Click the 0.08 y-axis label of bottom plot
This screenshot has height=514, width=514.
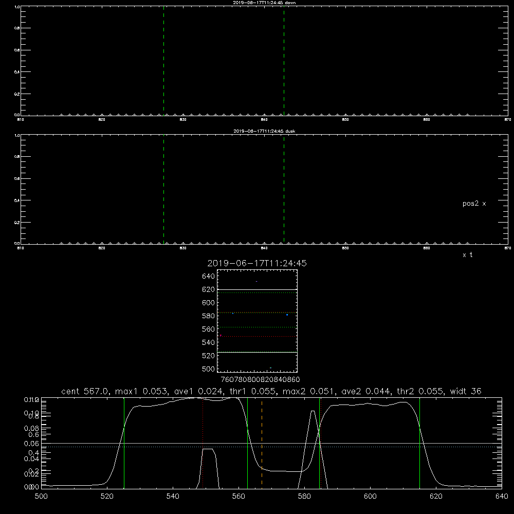coord(31,428)
